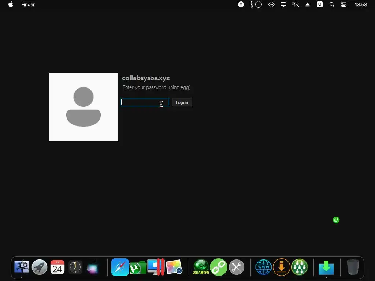Open Calendar showing Jul 24
The width and height of the screenshot is (375, 281).
point(57,267)
